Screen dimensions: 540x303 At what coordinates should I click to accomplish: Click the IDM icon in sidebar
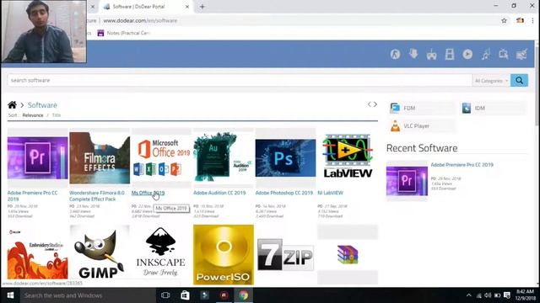pos(467,109)
